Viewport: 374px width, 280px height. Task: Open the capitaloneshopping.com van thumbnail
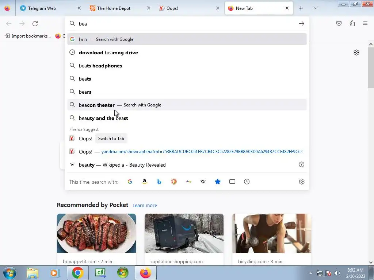(x=184, y=233)
